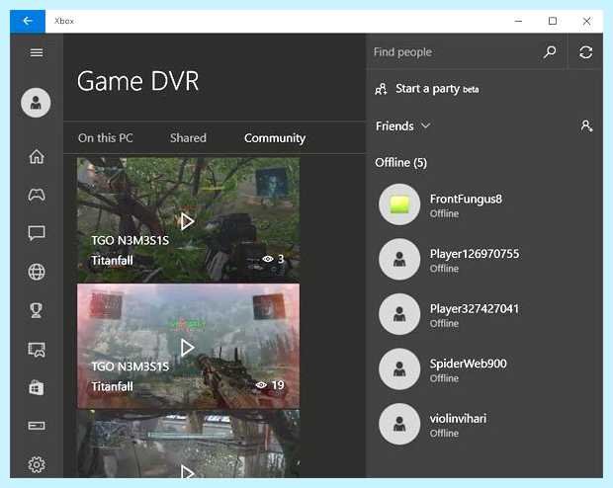Open the Connect console icon

37,426
